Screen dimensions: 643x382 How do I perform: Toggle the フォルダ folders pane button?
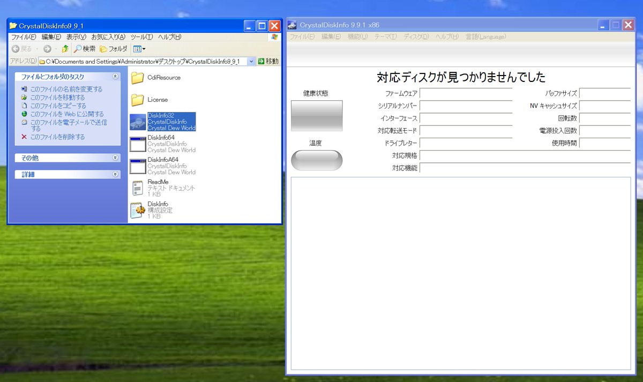(x=114, y=49)
